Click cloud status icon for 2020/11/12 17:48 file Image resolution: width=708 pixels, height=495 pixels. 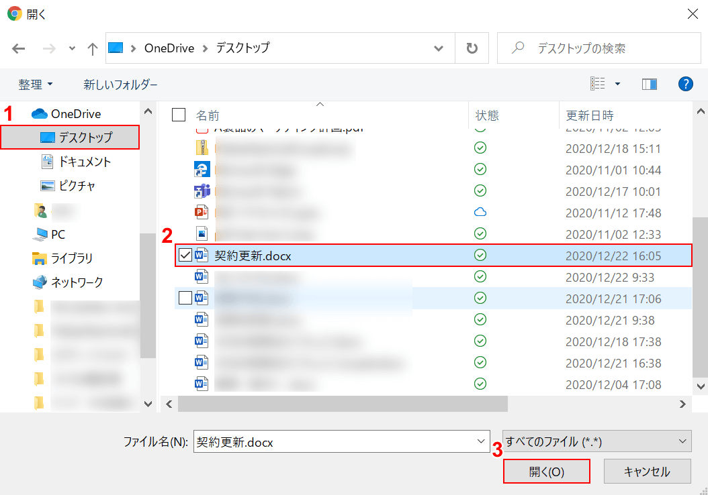[480, 212]
